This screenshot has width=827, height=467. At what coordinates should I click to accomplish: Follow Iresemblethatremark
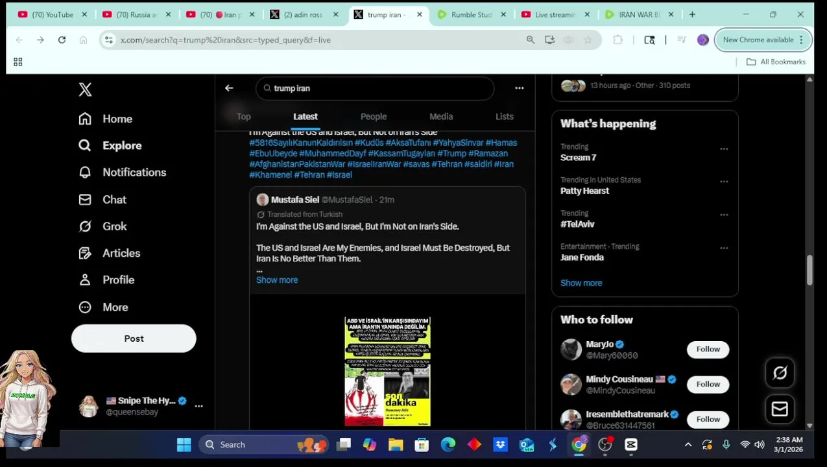tap(708, 420)
